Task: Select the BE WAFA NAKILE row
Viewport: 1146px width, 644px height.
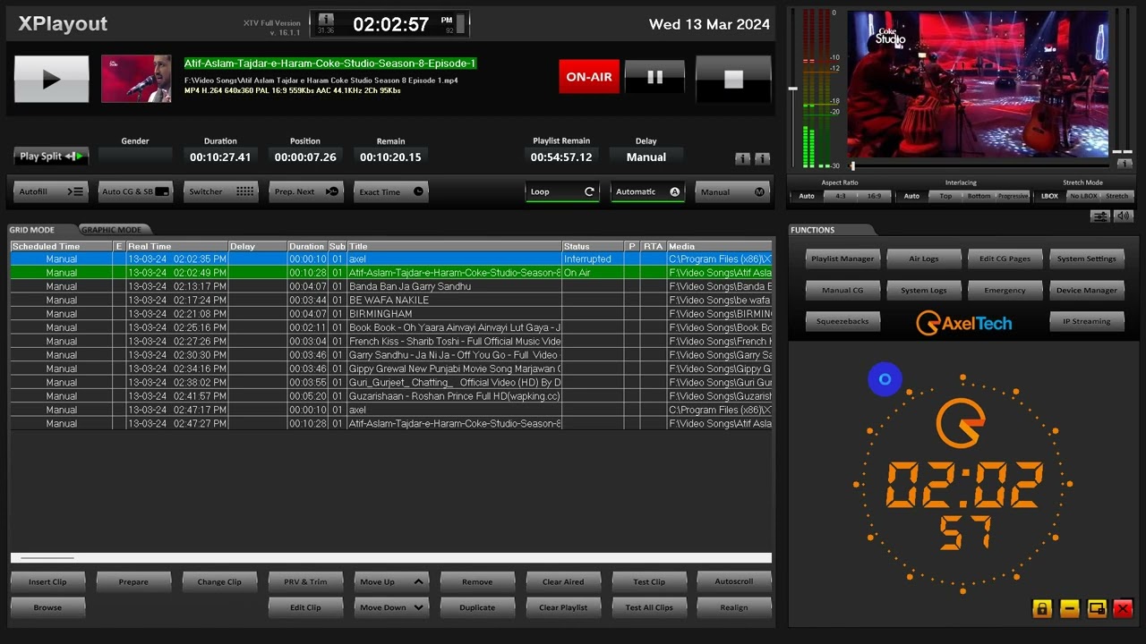Action: (390, 301)
